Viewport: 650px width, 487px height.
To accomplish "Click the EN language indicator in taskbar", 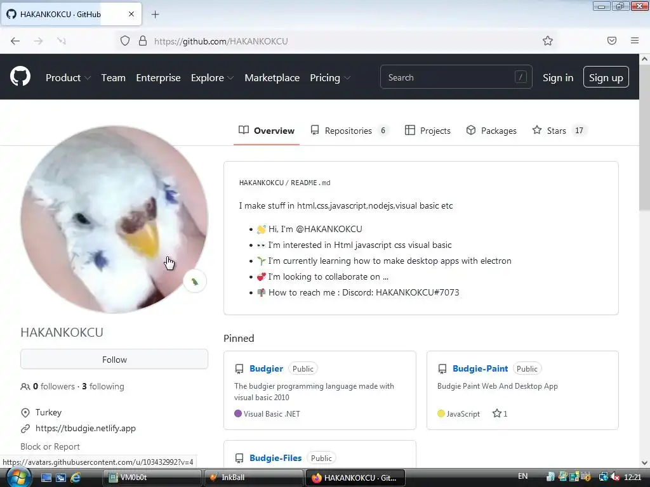I will [x=523, y=476].
